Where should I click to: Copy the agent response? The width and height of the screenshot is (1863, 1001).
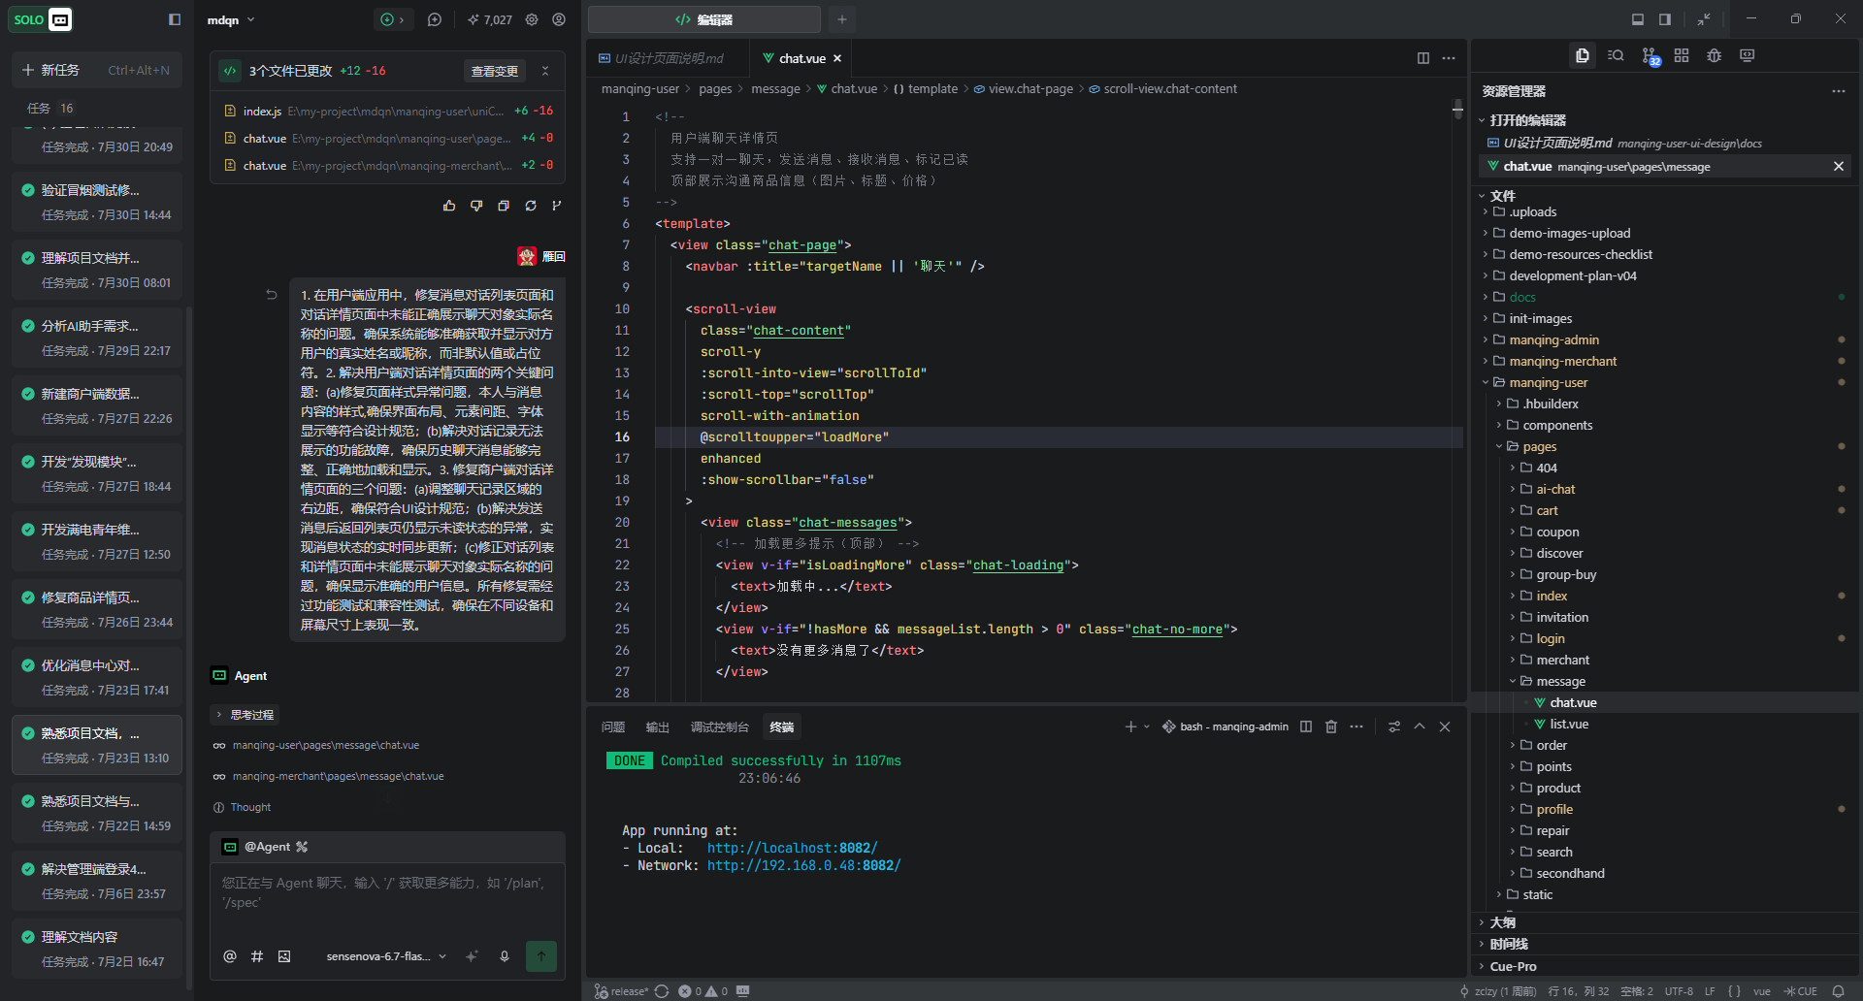click(x=504, y=206)
